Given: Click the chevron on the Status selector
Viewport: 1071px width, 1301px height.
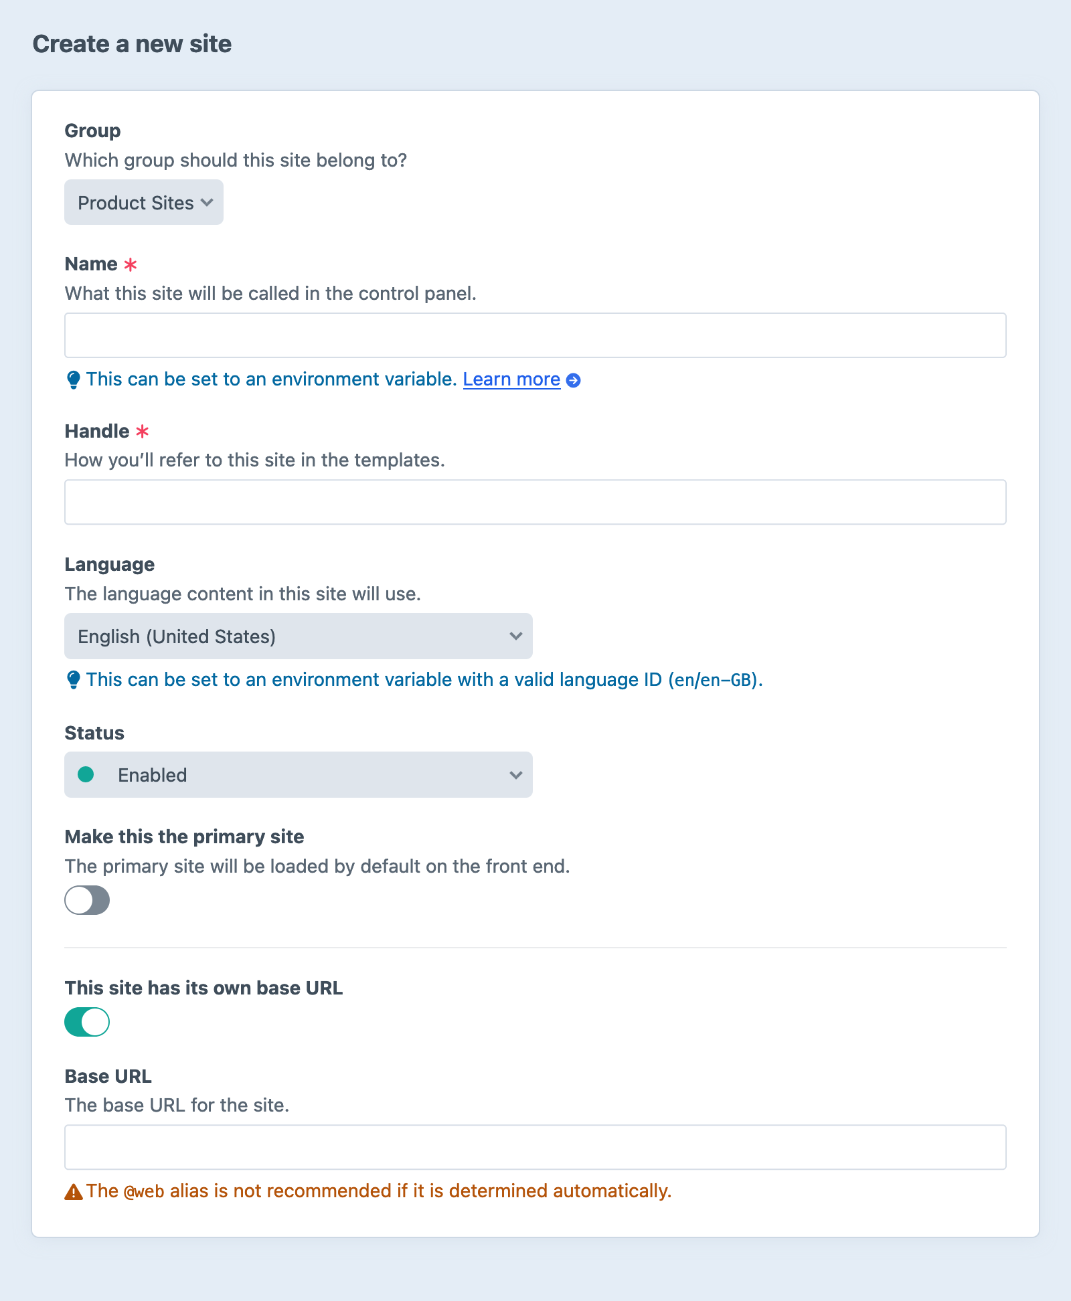Looking at the screenshot, I should [x=515, y=774].
